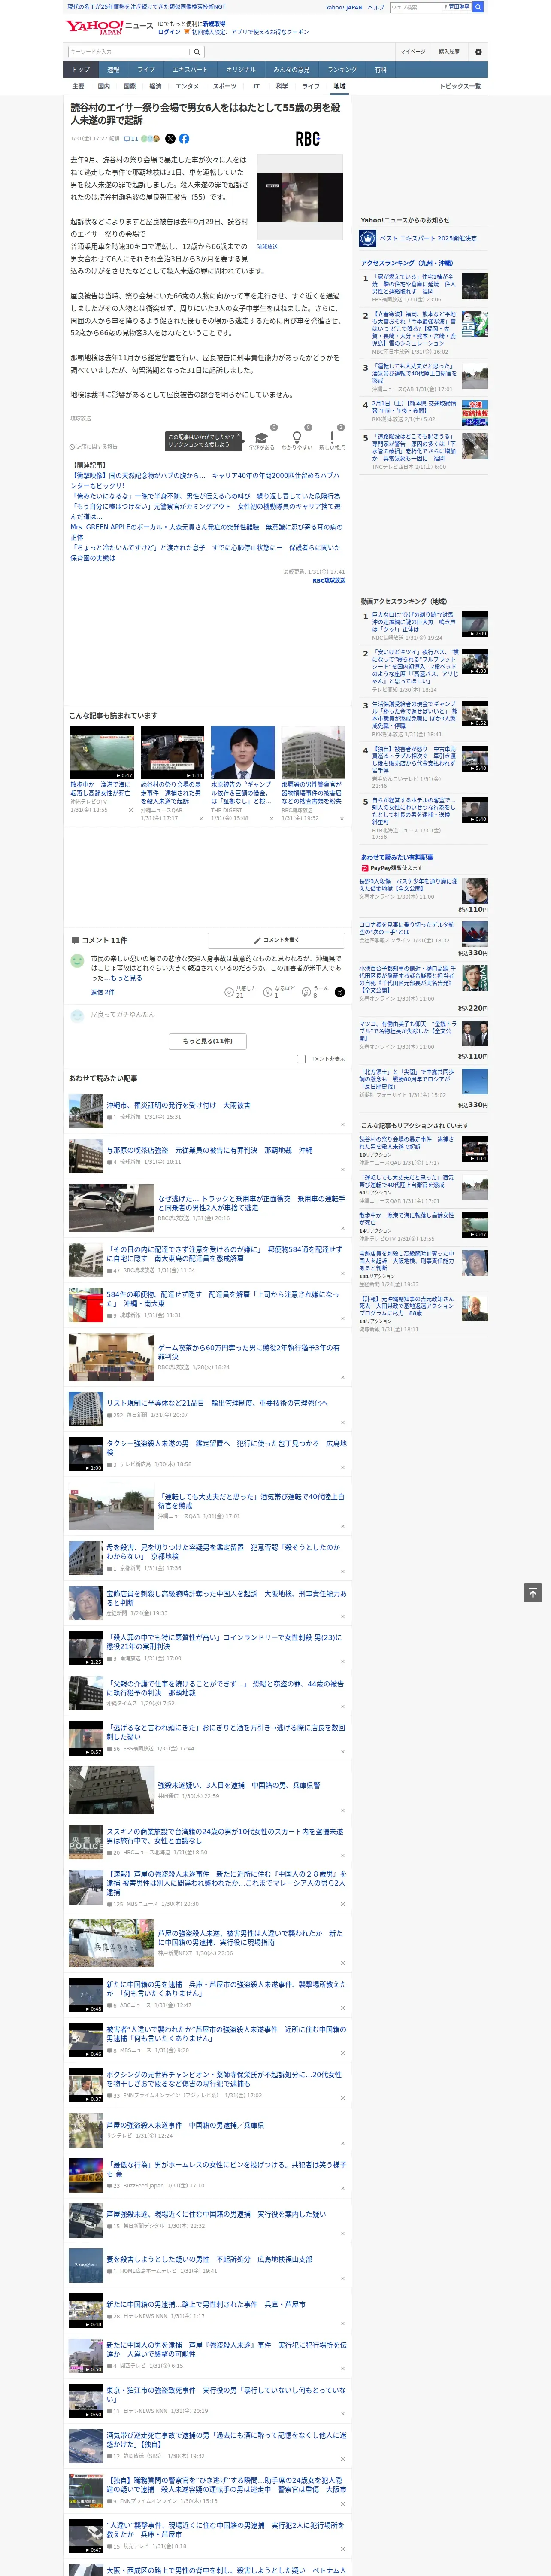Open the paid article 長野3人殺傷 110円
This screenshot has height=2576, width=551.
409,885
